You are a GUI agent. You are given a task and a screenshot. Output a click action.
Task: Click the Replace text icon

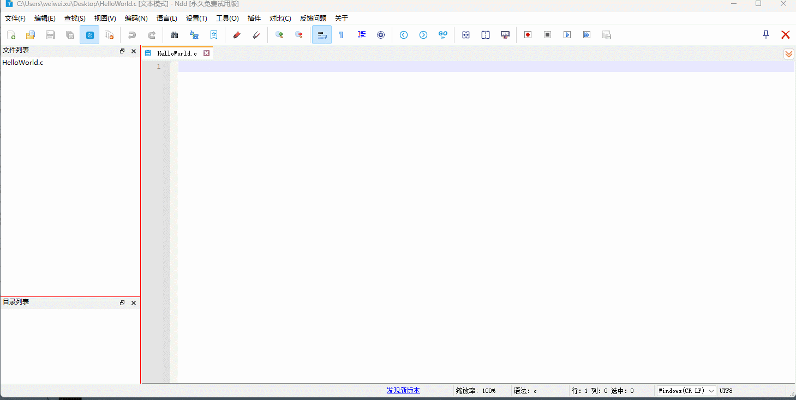(194, 35)
